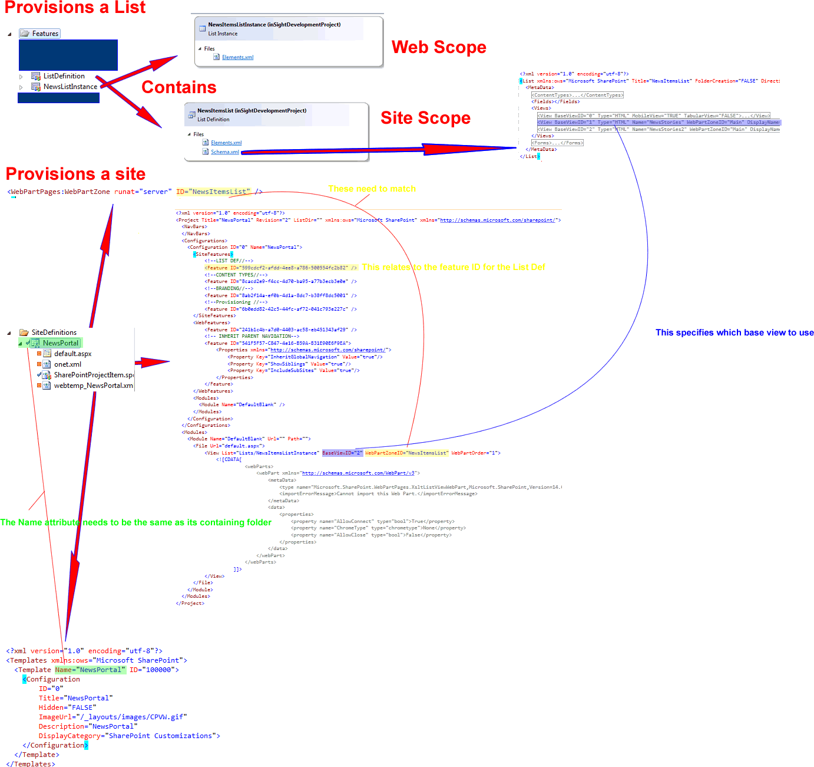
Task: Expand the collapsed Forms XML region
Action: click(557, 143)
